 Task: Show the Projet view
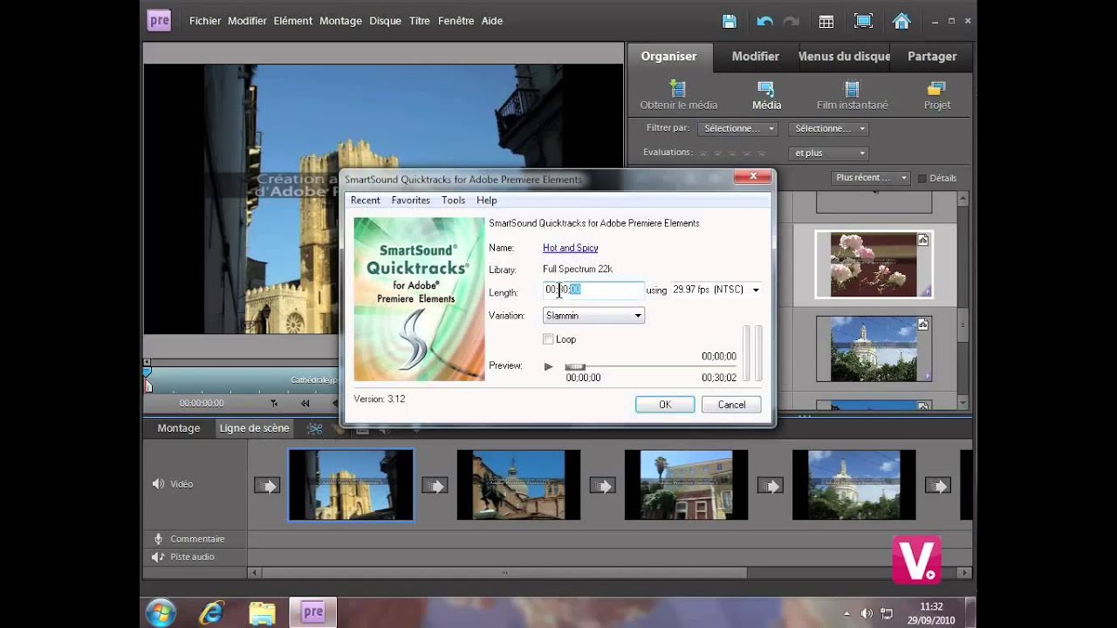pyautogui.click(x=937, y=95)
